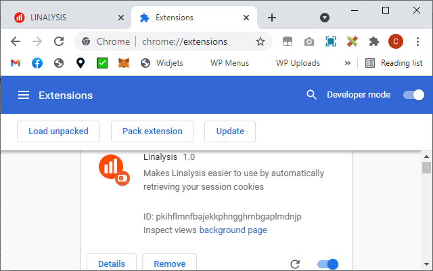Click the Linalysis extension name text
Viewport: 433px width, 271px height.
pos(160,157)
